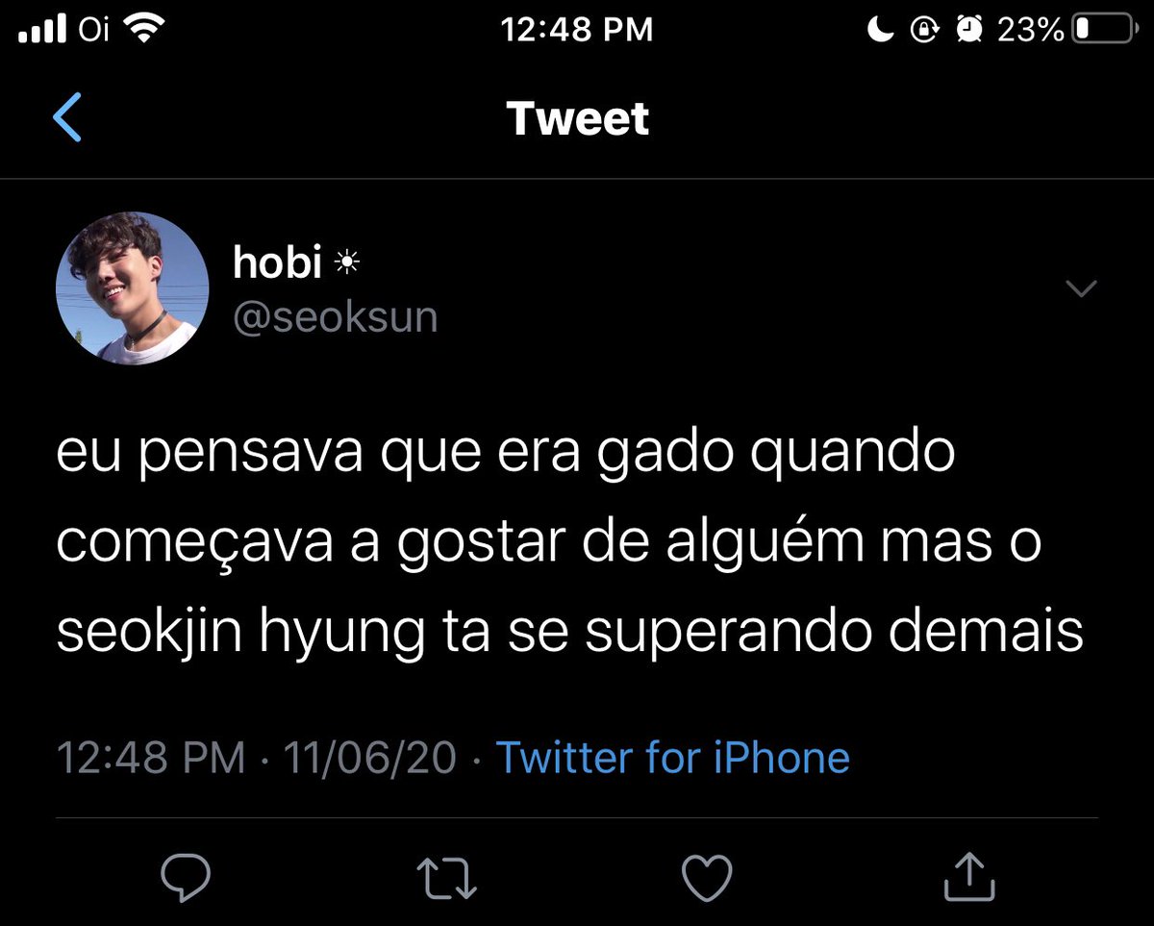Open the share tweet icon
Screen dimensions: 1154x926
[x=967, y=877]
